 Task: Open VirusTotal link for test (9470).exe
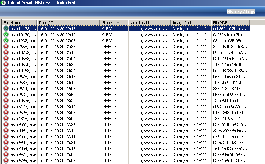pyautogui.click(x=149, y=154)
